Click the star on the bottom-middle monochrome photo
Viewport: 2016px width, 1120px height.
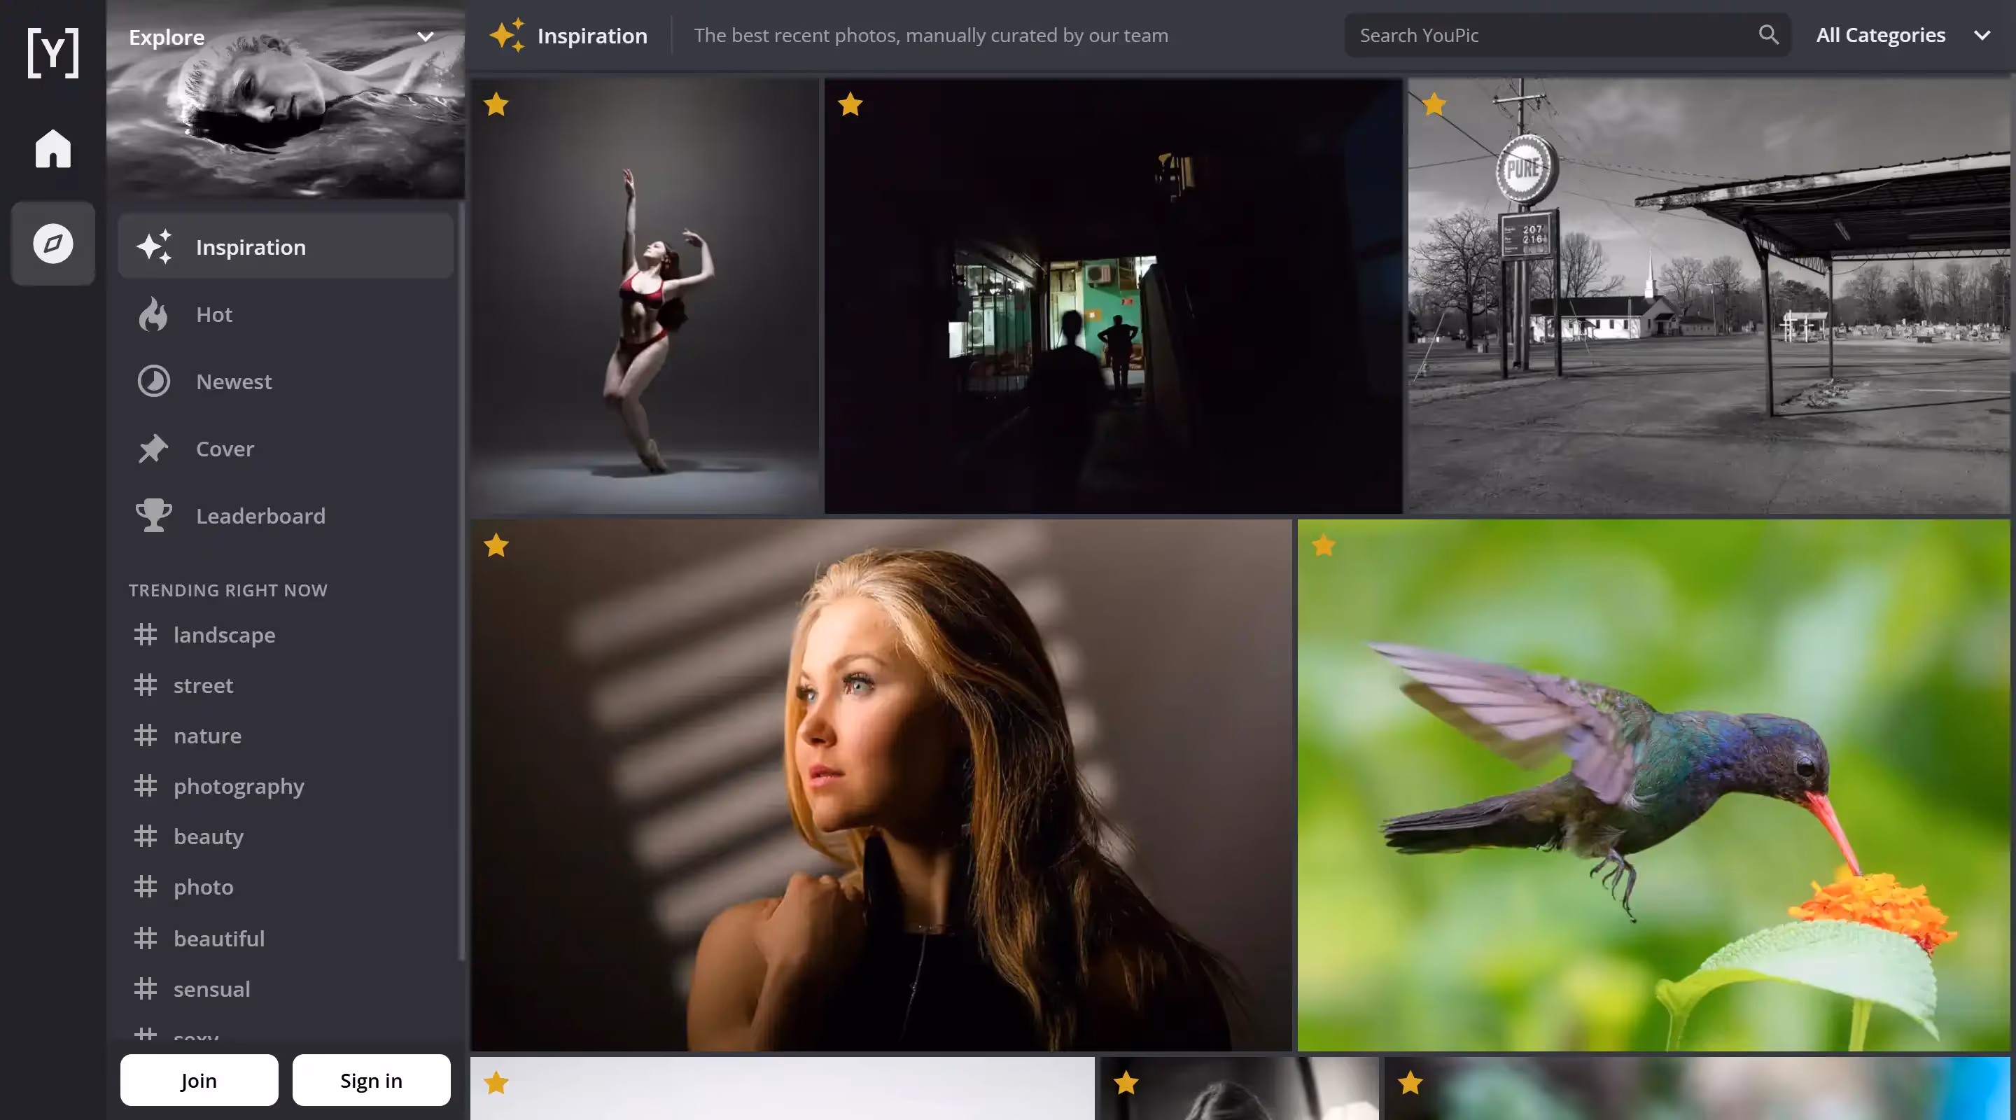coord(1126,1083)
